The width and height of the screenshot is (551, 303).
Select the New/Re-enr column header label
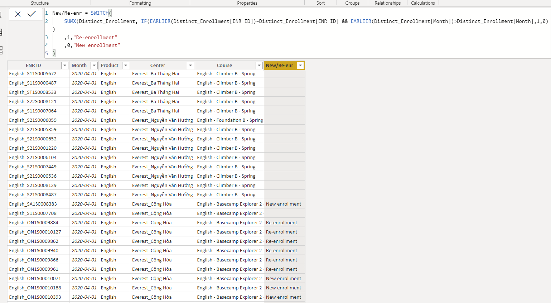pyautogui.click(x=279, y=66)
